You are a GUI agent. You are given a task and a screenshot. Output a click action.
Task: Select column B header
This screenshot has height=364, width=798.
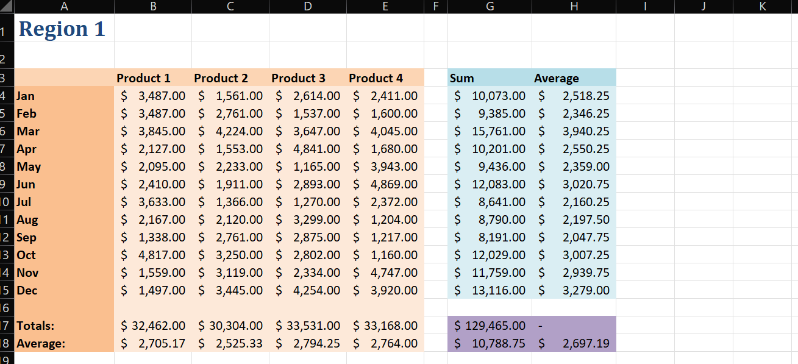click(x=153, y=7)
